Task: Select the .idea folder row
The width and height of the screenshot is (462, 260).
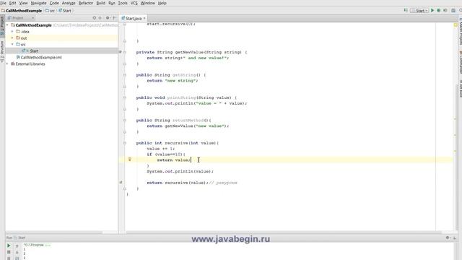Action: (61, 32)
